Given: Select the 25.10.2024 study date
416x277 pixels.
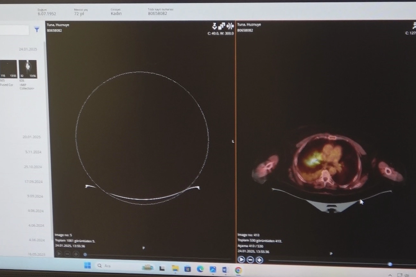Looking at the screenshot, I should [33, 167].
